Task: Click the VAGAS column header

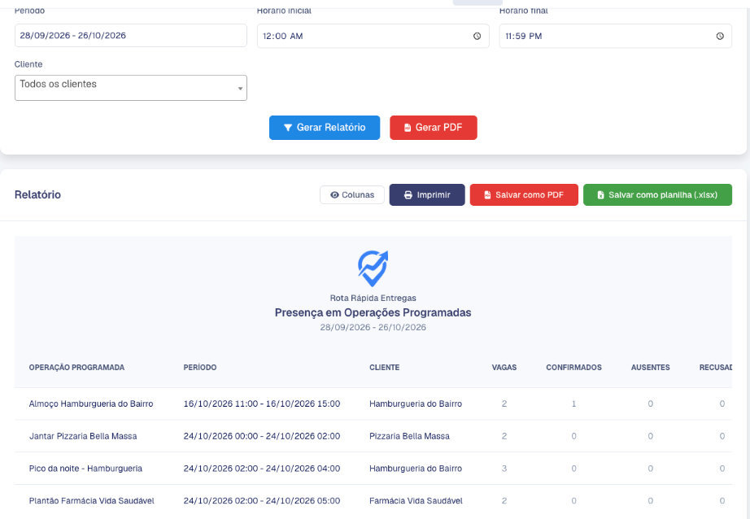Action: coord(504,368)
